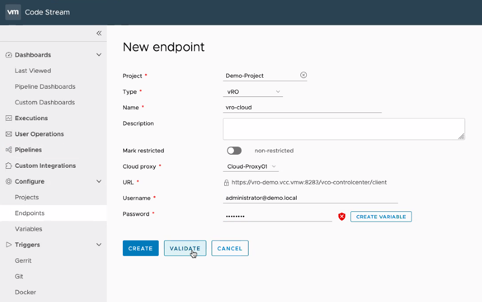Click the Executions chart icon

tap(9, 118)
